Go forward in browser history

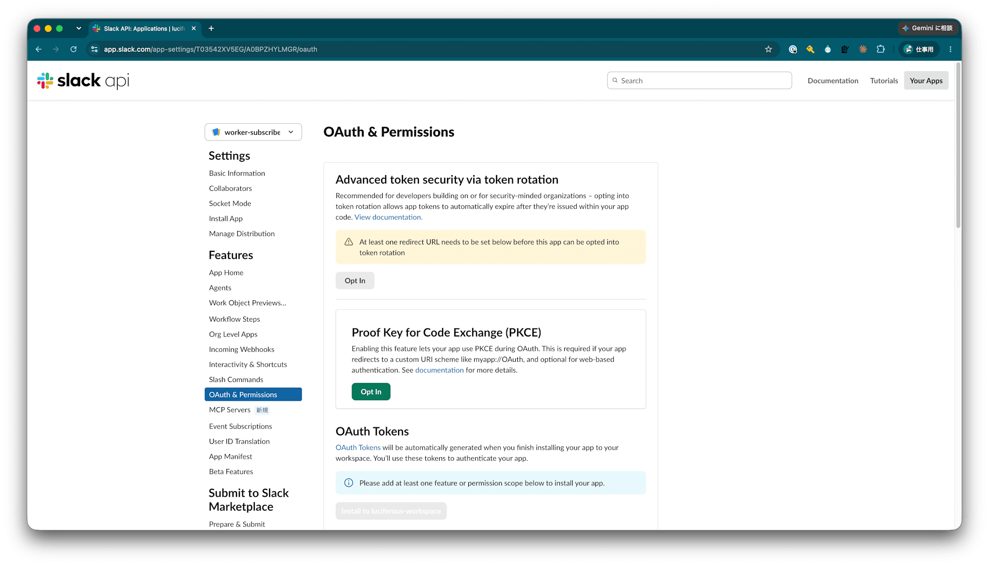pyautogui.click(x=56, y=49)
